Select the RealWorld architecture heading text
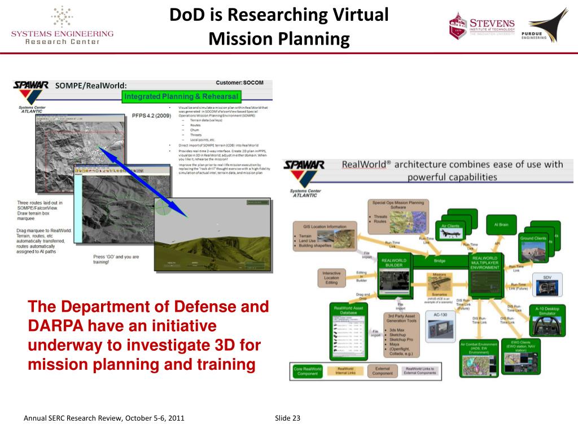Image resolution: width=578 pixels, height=433 pixels. [452, 170]
